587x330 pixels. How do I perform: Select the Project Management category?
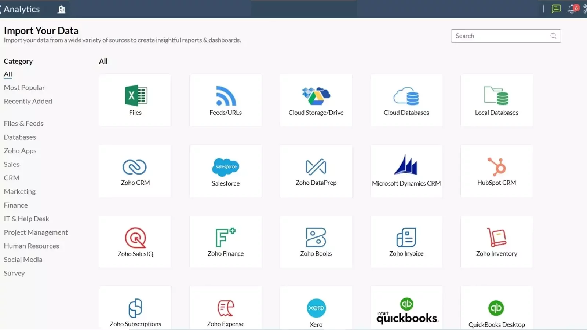tap(36, 232)
